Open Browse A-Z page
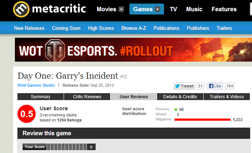 134,28
